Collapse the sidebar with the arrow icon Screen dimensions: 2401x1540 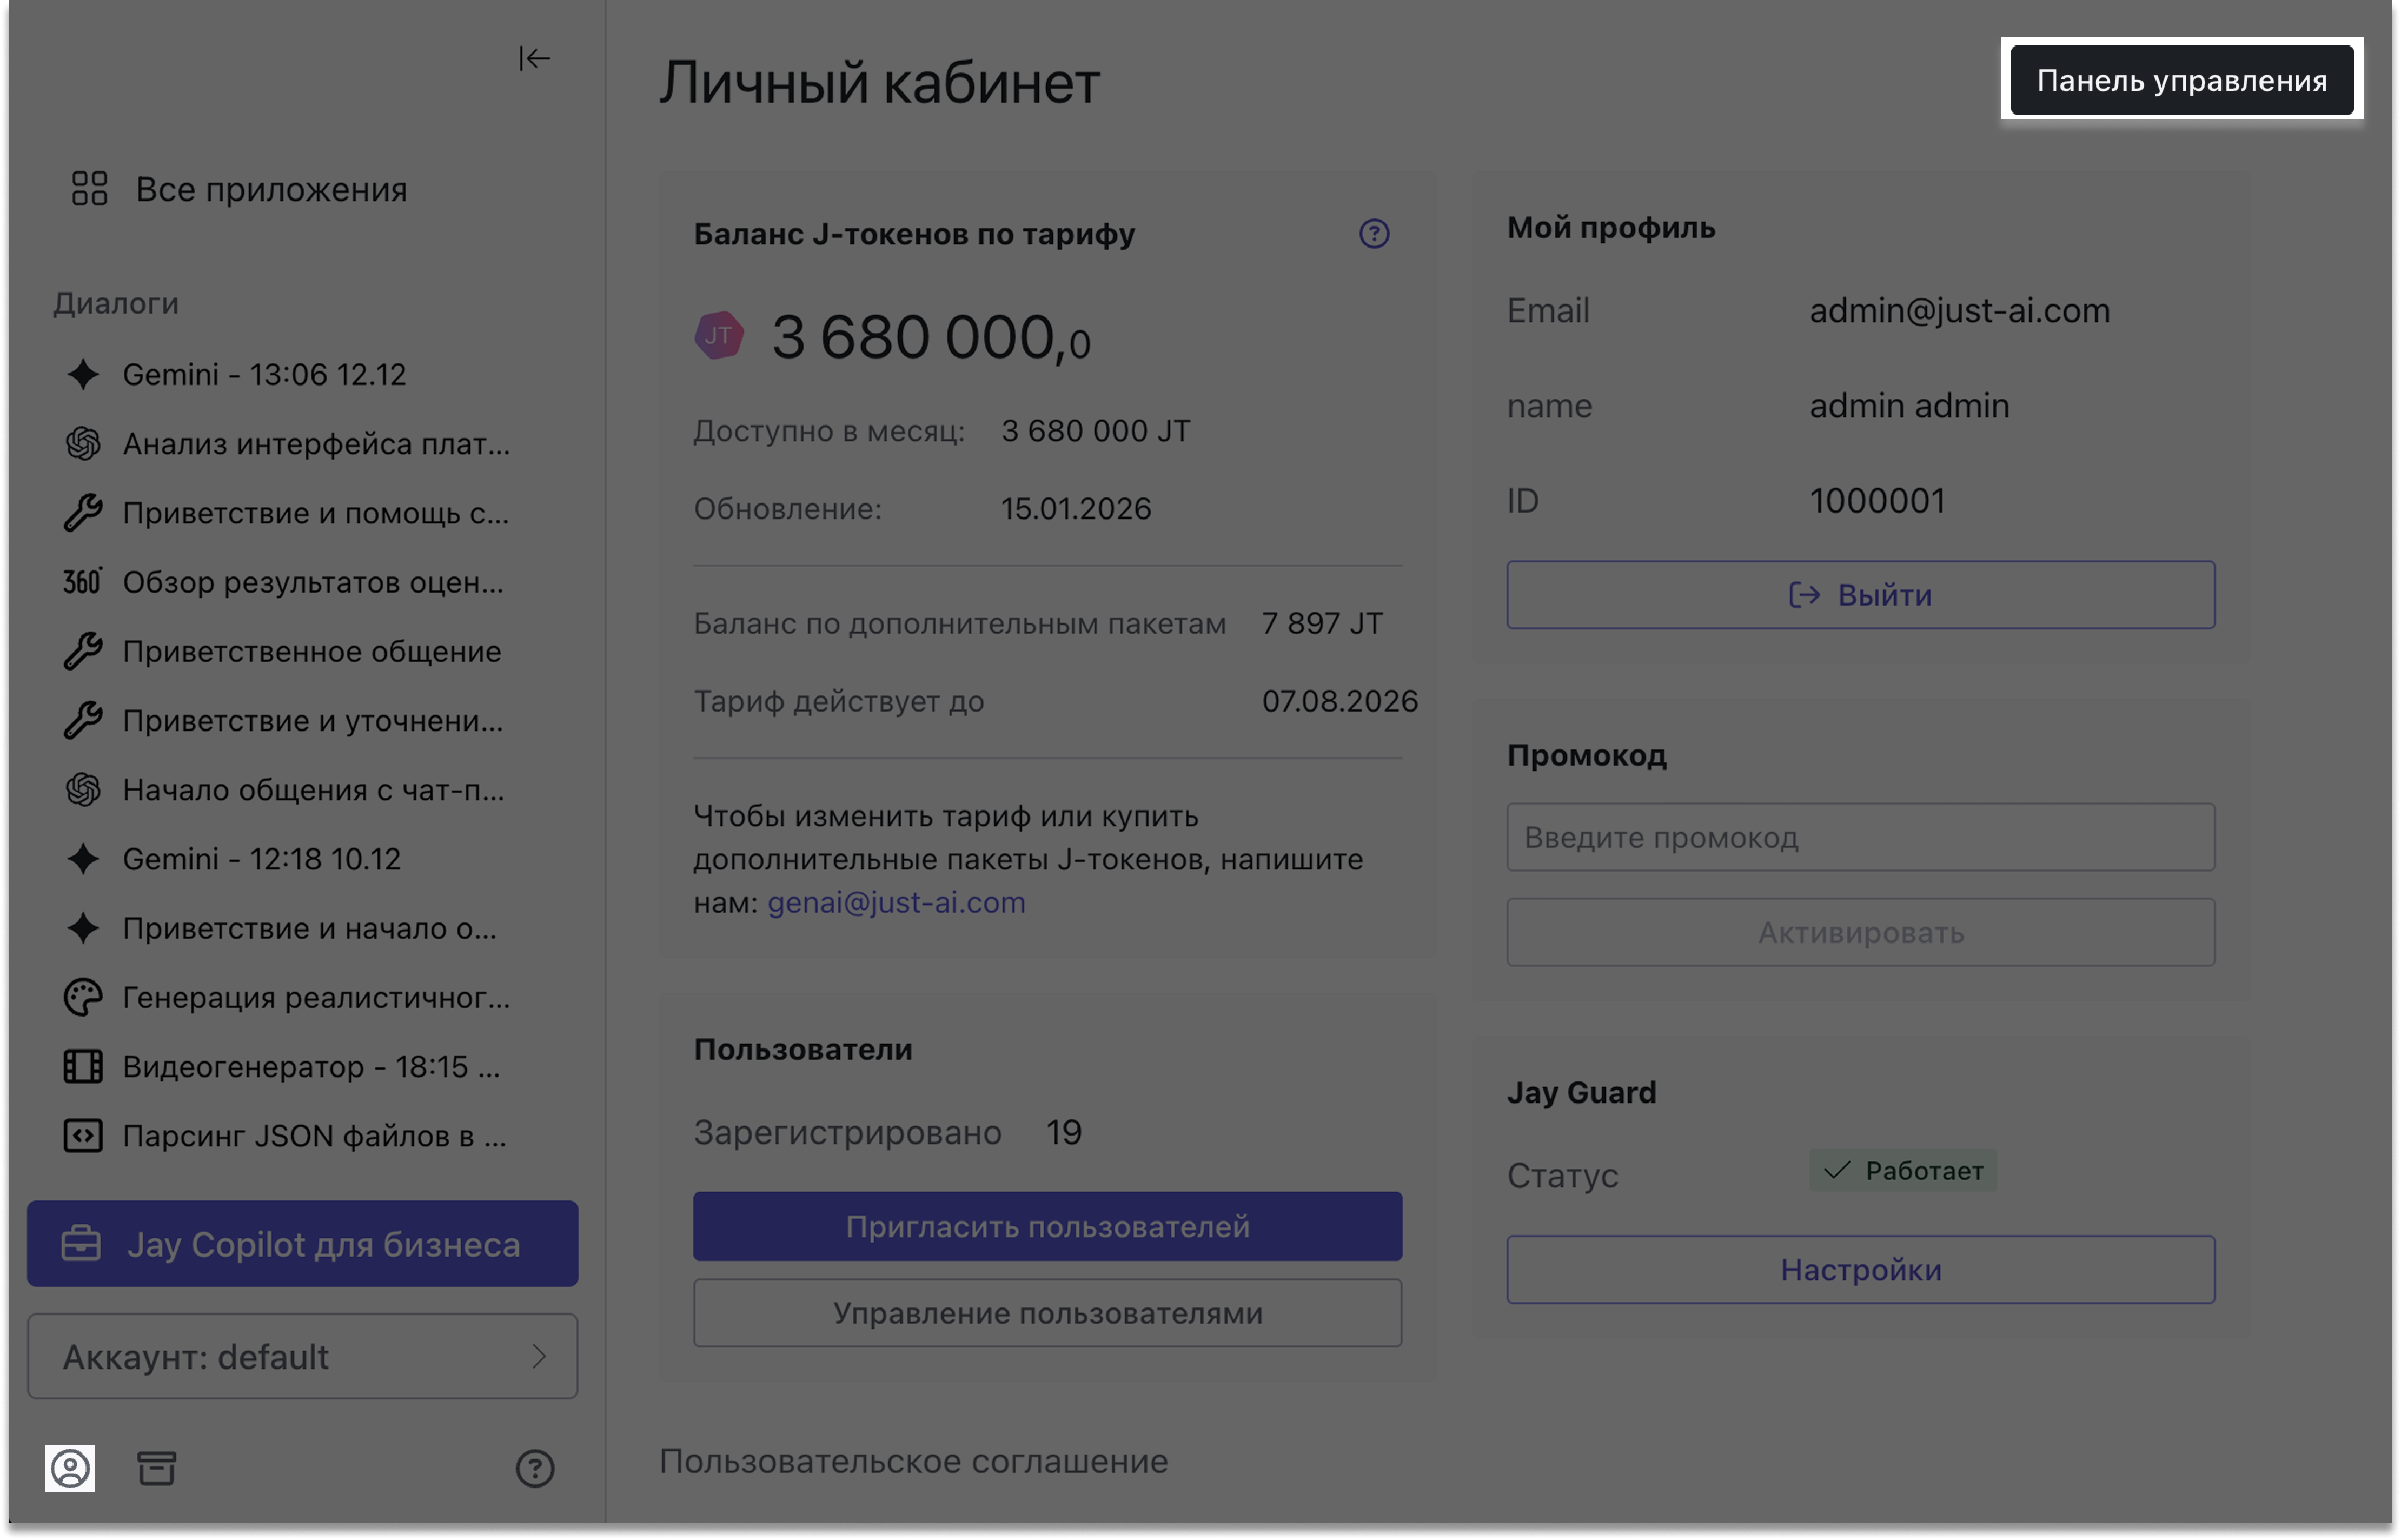(534, 59)
